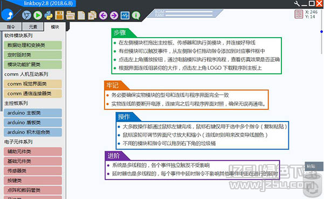Click the blue linkboy logo to download
The height and width of the screenshot is (199, 324).
click(8, 15)
